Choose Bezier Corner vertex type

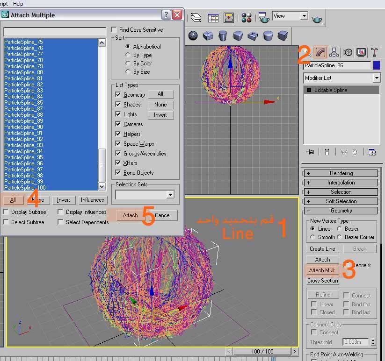tap(340, 237)
